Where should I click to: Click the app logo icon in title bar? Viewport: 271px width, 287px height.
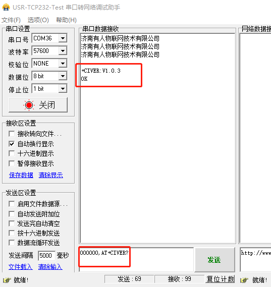6,7
